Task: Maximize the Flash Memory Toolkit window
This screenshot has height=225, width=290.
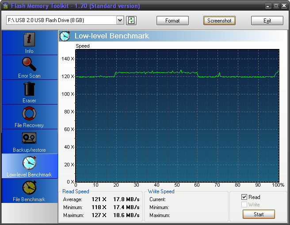Action: point(276,6)
